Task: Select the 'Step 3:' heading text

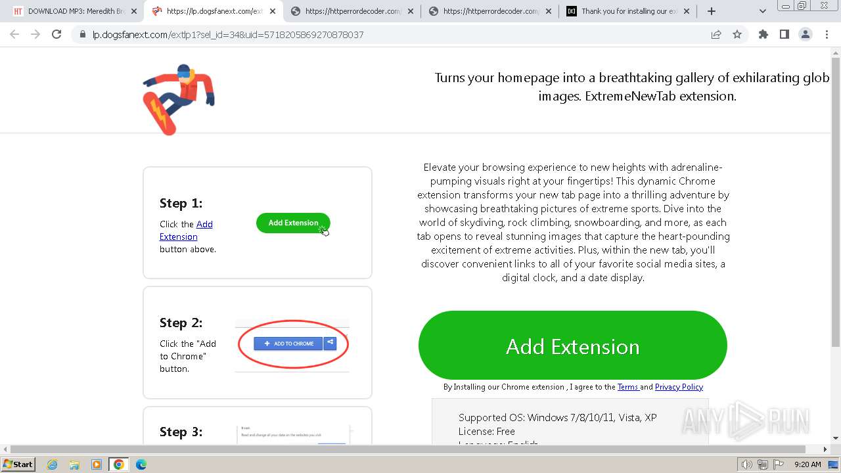Action: click(181, 432)
